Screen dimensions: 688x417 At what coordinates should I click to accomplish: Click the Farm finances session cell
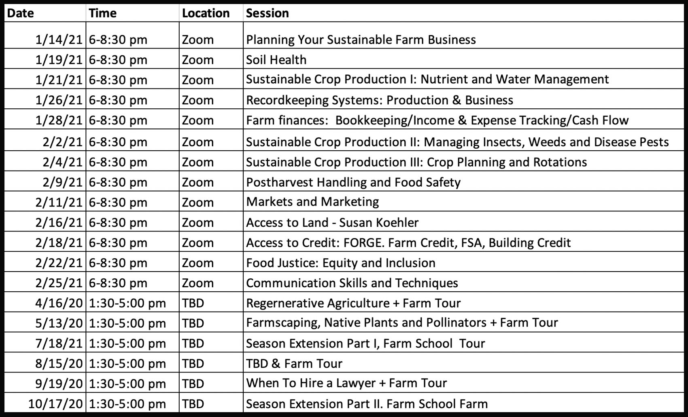point(437,120)
